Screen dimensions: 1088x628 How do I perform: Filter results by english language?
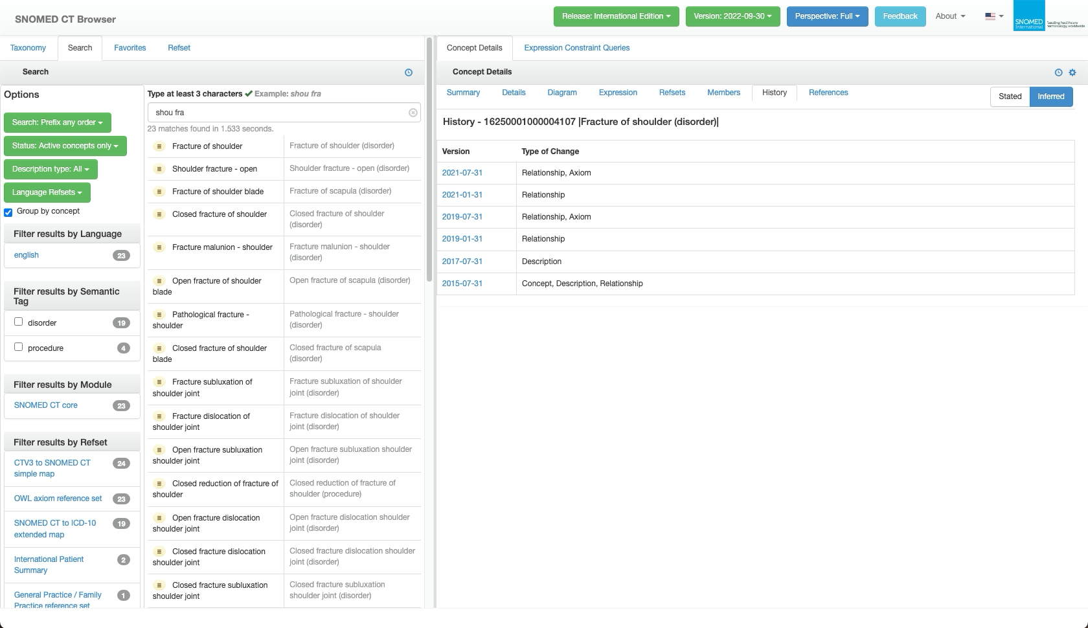[27, 255]
